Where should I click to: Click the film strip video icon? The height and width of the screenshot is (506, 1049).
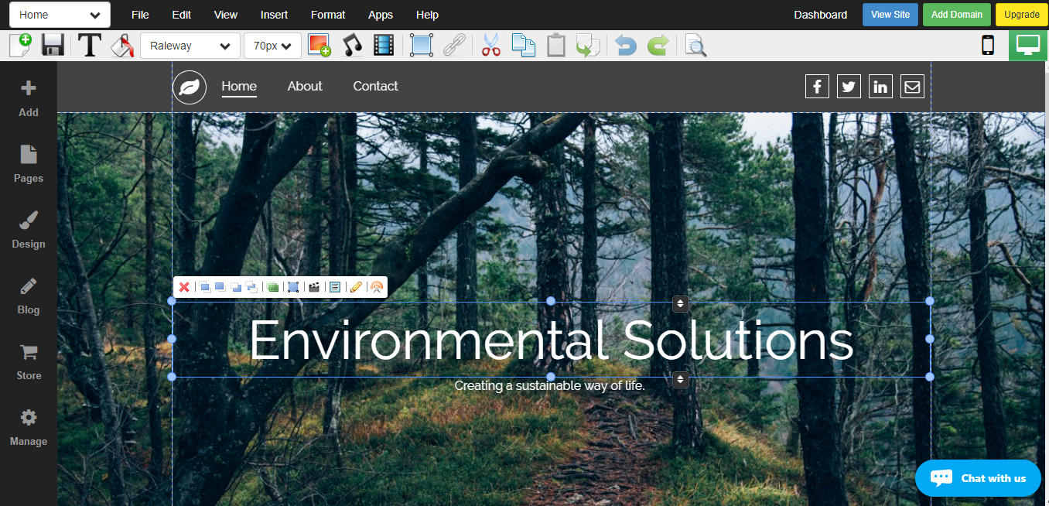click(x=384, y=46)
